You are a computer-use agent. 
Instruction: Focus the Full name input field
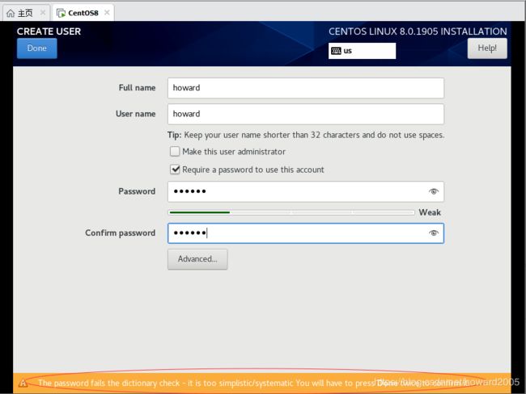point(306,88)
